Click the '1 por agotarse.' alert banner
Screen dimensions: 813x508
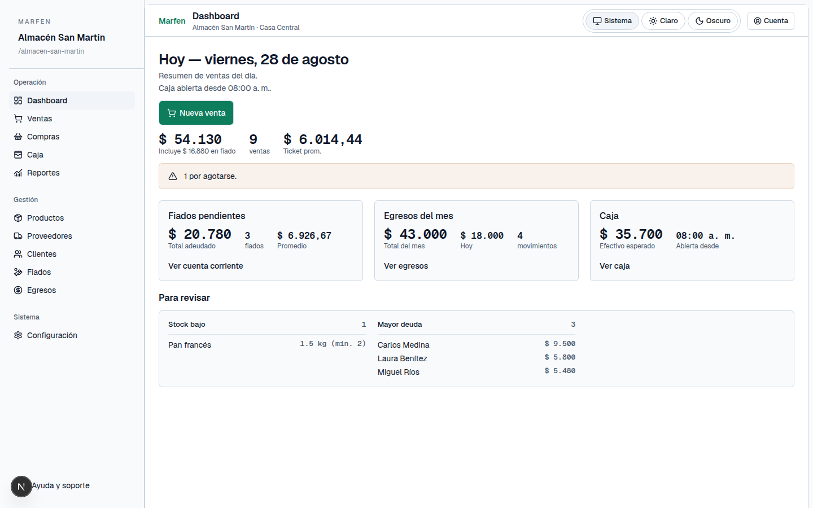(x=477, y=176)
